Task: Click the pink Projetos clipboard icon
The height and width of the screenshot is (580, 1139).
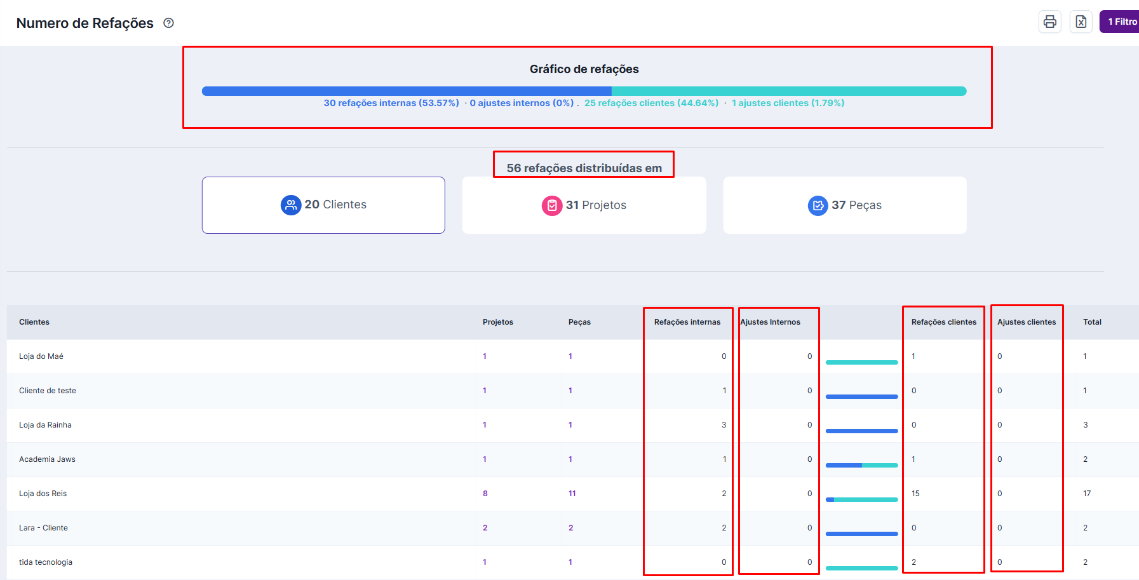Action: pyautogui.click(x=551, y=205)
